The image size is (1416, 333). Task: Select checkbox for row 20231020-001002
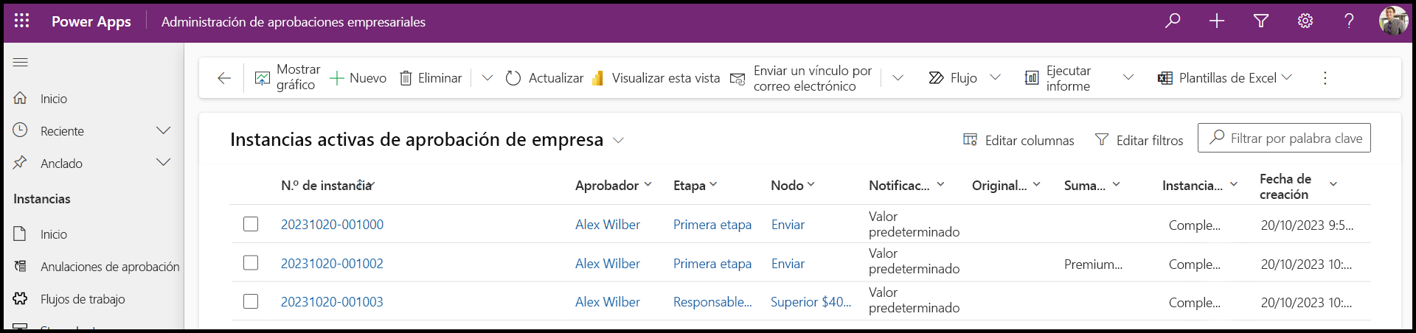(x=251, y=263)
